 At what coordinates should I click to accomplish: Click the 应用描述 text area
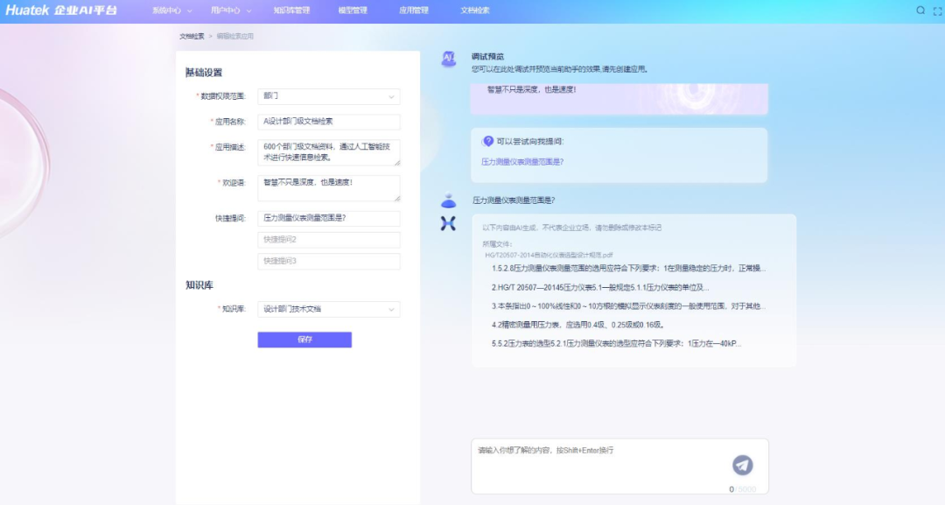tap(328, 152)
